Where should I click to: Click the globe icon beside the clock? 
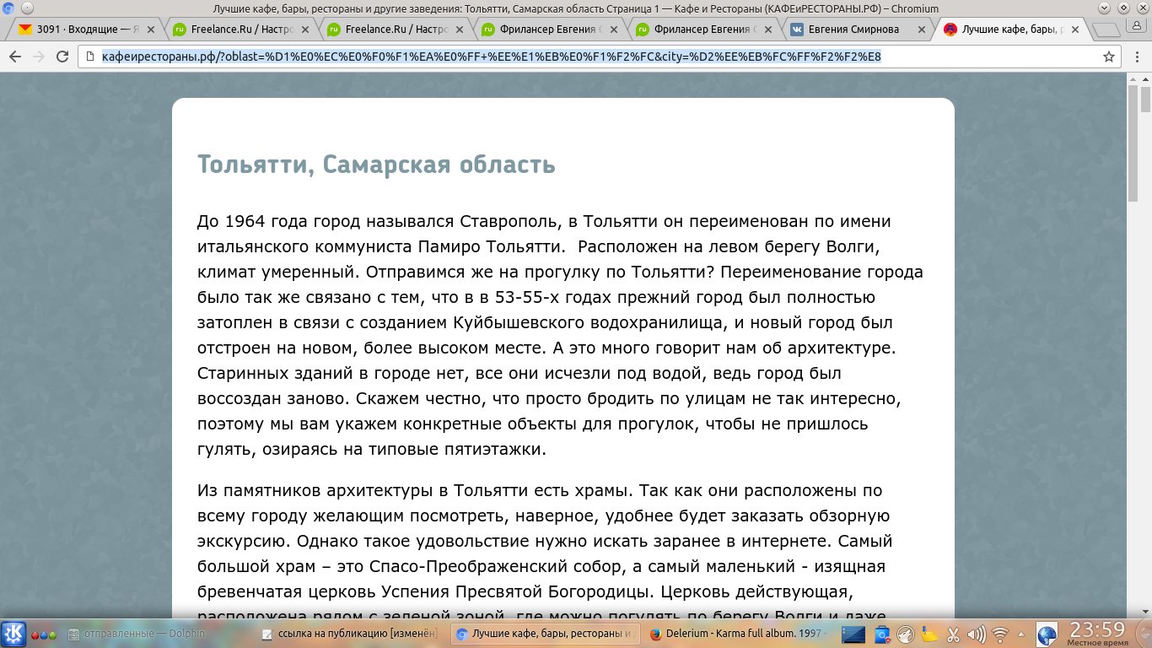(x=1047, y=634)
